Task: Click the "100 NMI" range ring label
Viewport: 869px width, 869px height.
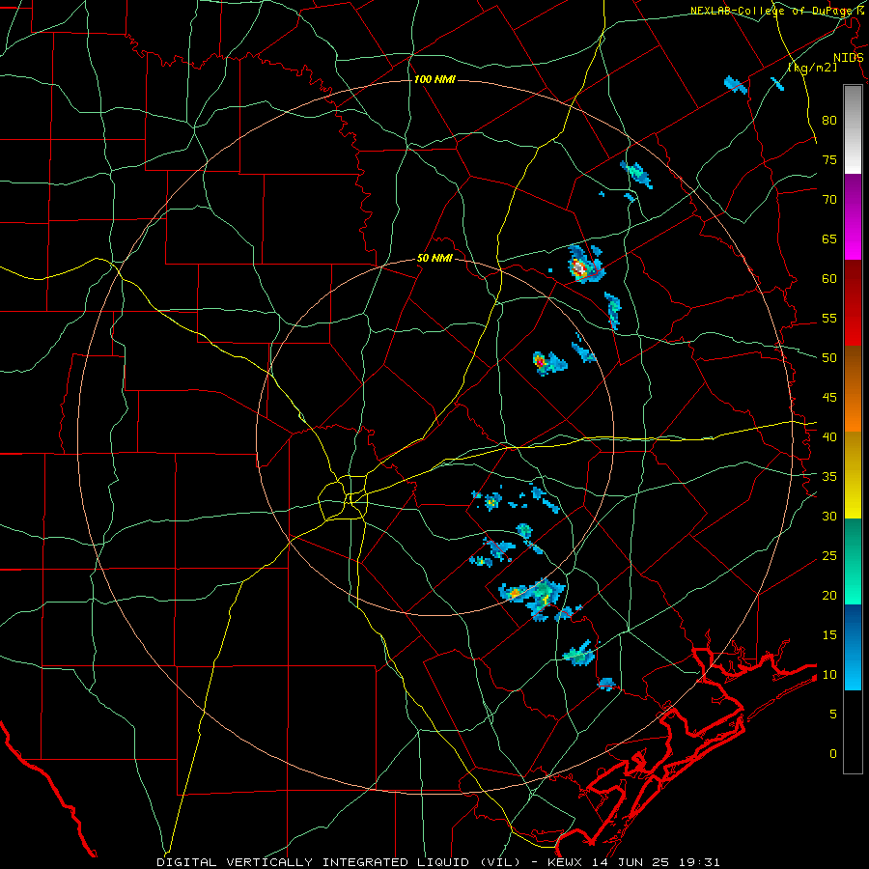Action: [x=434, y=79]
